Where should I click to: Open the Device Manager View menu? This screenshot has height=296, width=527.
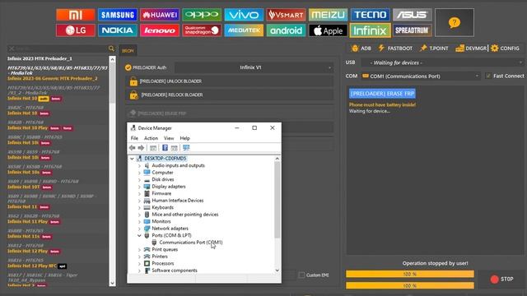(169, 138)
